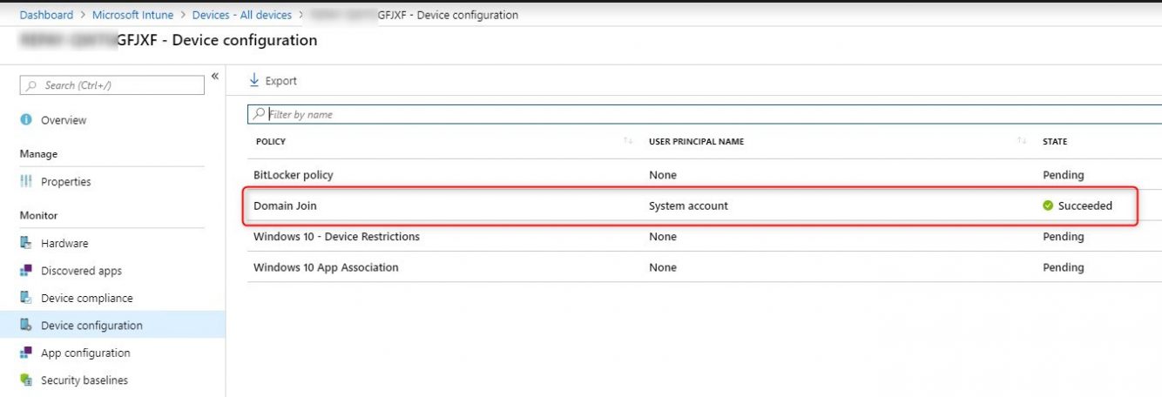Image resolution: width=1162 pixels, height=397 pixels.
Task: Select the Device configuration section
Action: pyautogui.click(x=112, y=326)
